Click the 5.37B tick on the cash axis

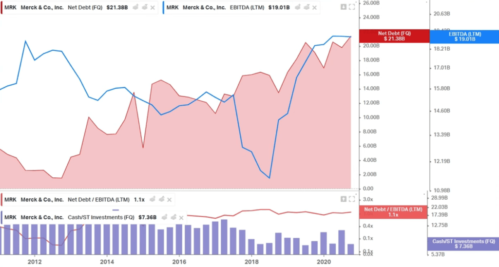438,254
